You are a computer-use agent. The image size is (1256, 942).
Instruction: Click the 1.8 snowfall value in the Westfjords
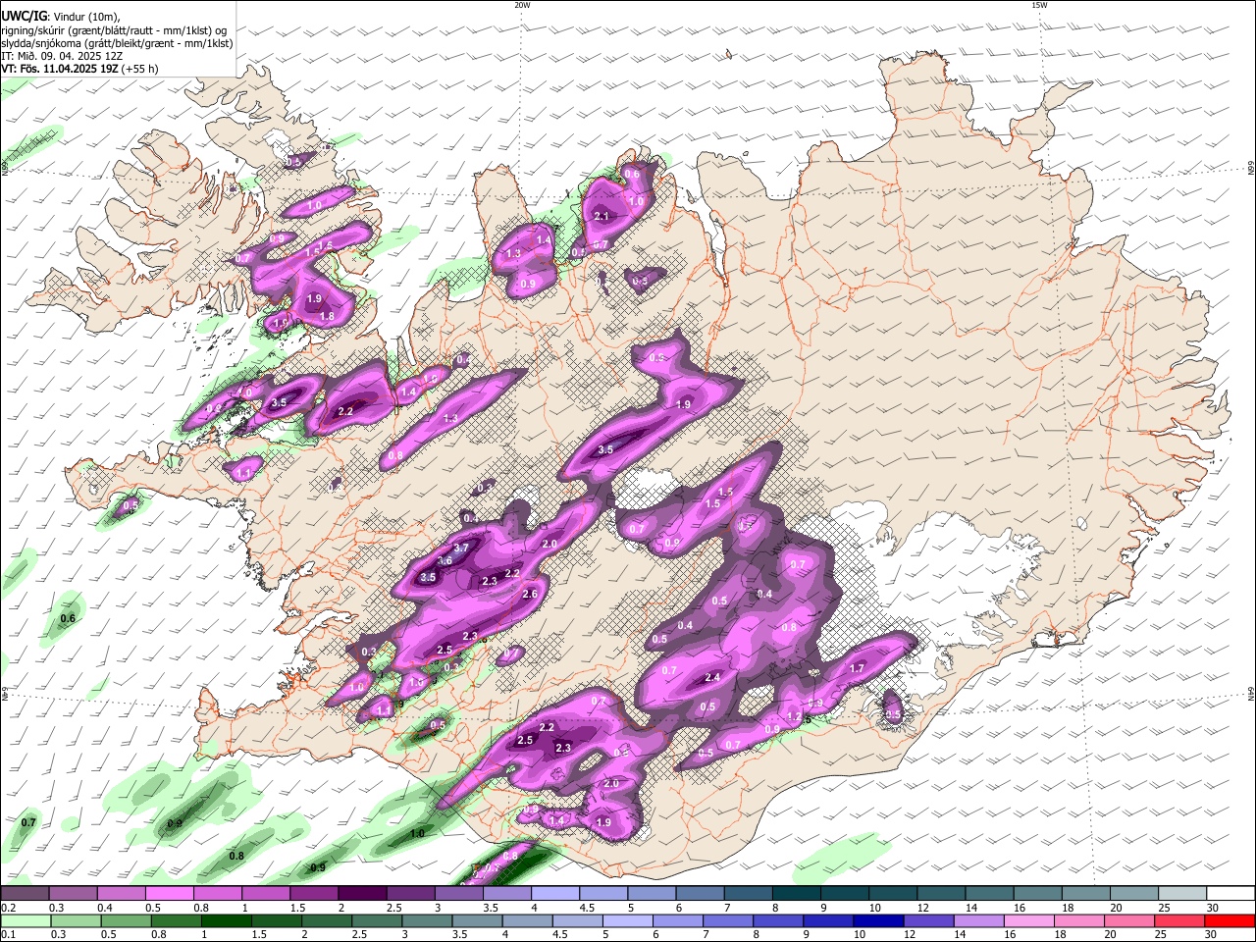click(x=327, y=316)
